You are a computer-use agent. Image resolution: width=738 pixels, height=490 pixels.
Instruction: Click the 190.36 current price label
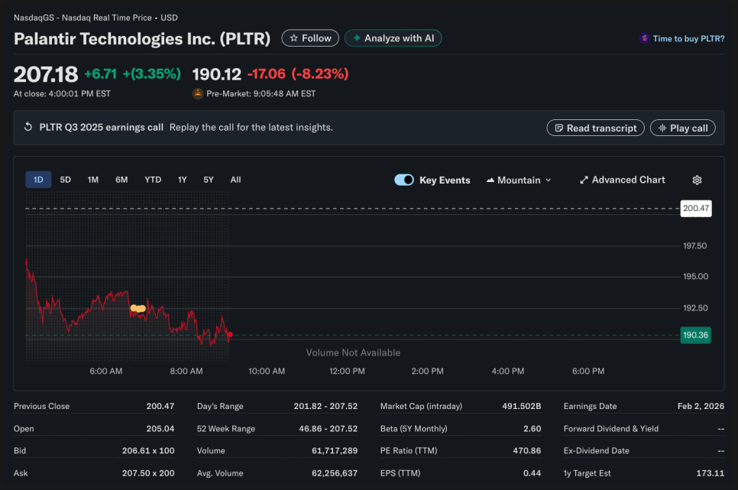click(695, 335)
